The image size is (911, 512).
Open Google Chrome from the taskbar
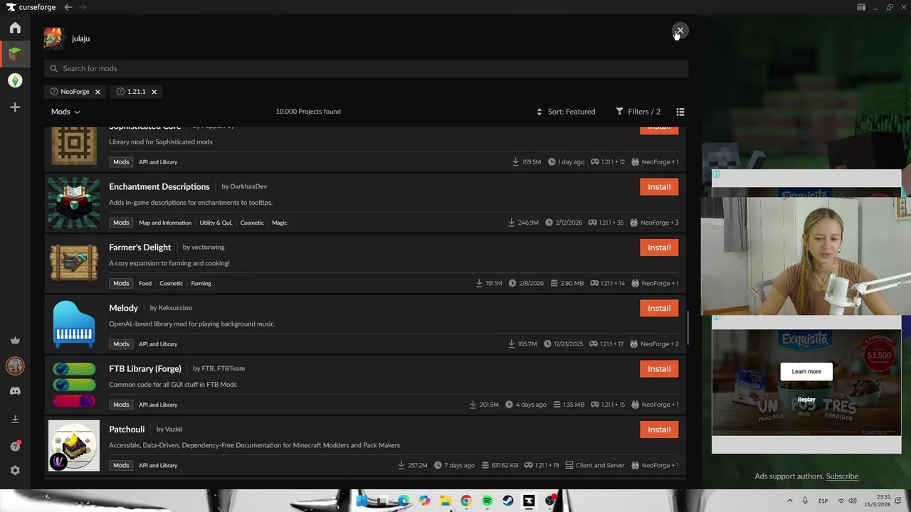click(466, 501)
